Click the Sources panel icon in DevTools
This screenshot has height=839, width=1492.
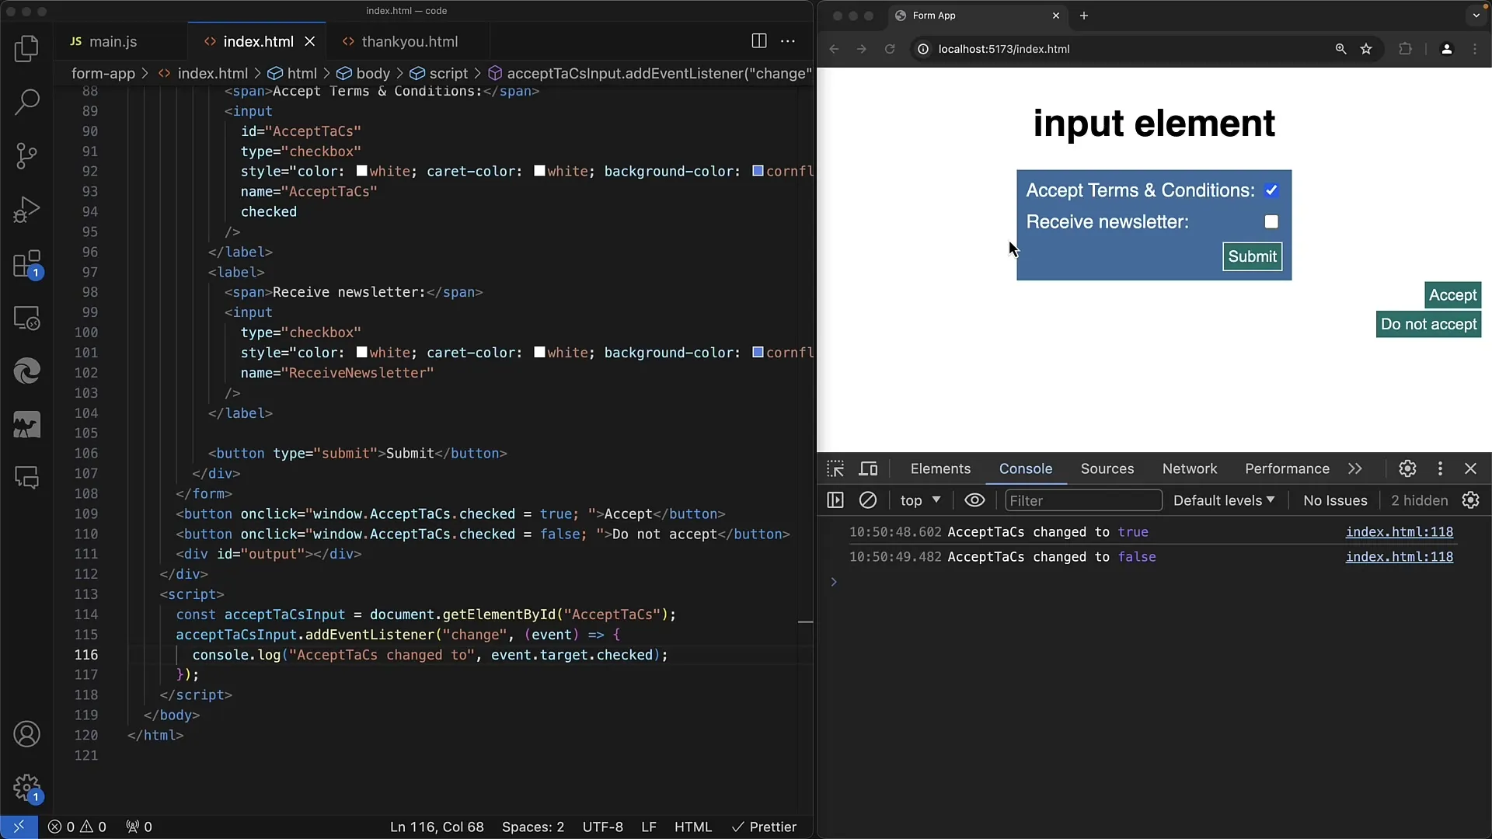1107,468
